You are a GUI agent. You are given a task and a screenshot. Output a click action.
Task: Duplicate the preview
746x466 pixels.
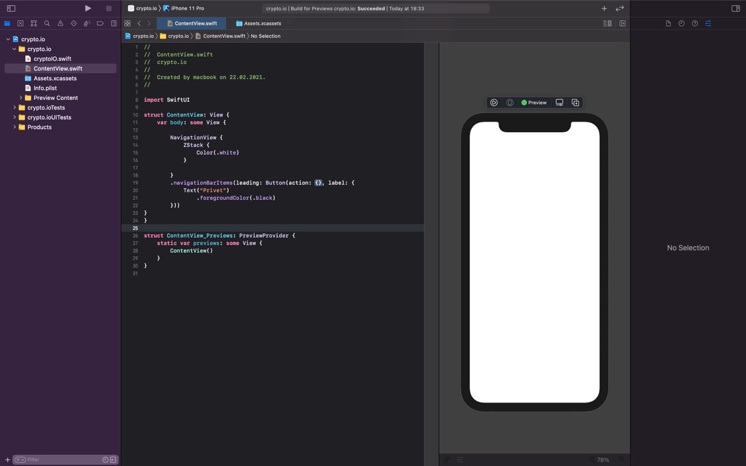coord(575,103)
